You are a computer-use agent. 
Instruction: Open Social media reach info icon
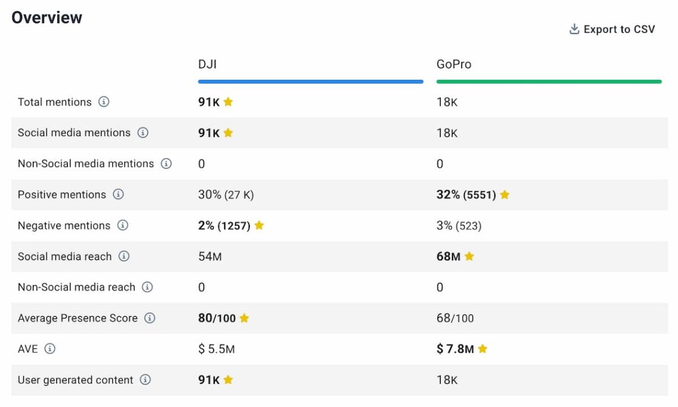(x=124, y=256)
